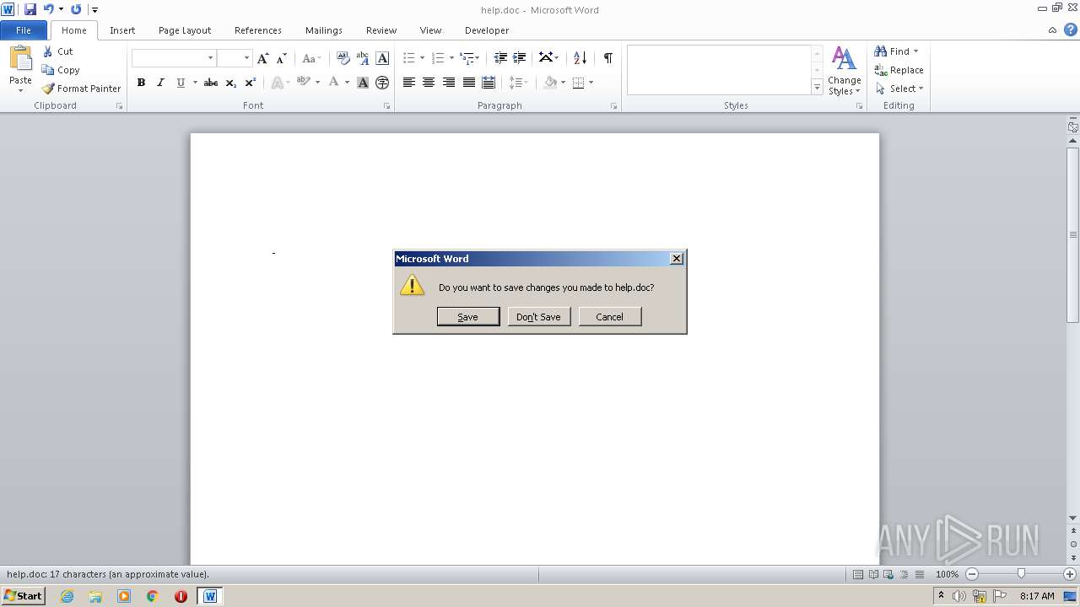Click the Paste clipboard icon
The width and height of the screenshot is (1080, 607).
click(20, 59)
